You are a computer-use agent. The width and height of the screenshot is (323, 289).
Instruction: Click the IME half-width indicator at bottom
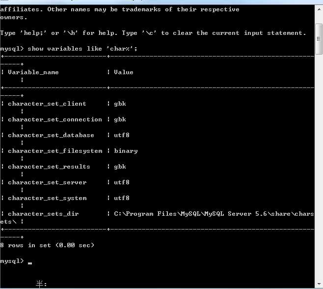coord(41,284)
